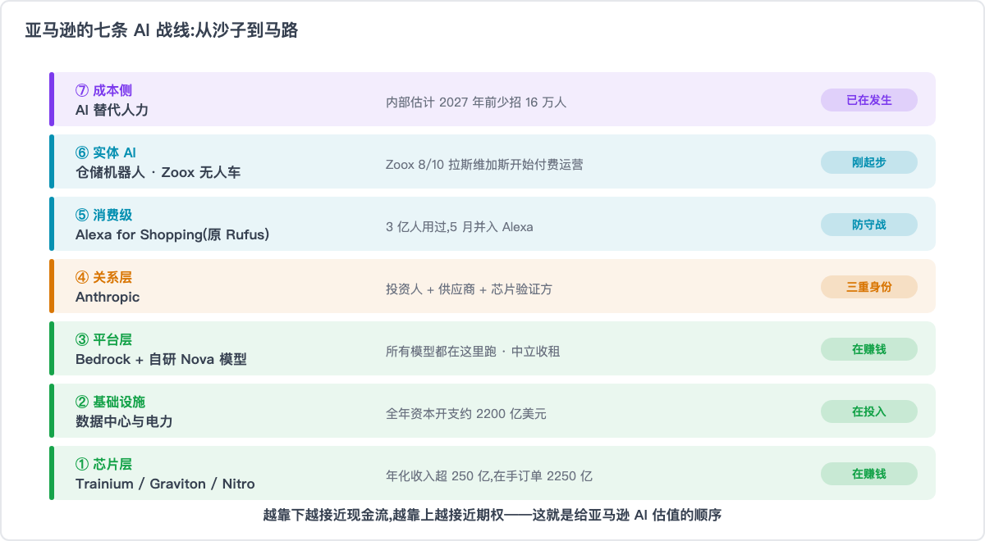Click the 已在发生 status badge

(869, 100)
